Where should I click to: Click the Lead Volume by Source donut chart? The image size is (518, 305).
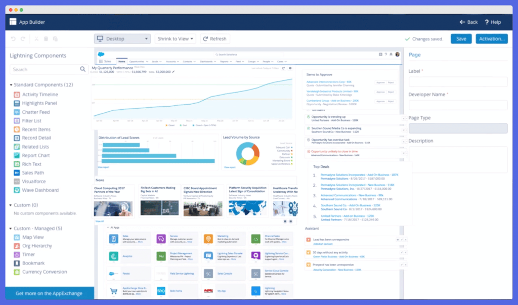pyautogui.click(x=248, y=154)
